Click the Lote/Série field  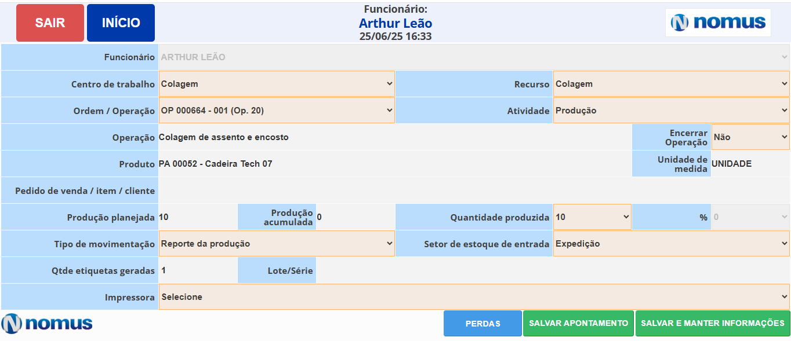pyautogui.click(x=553, y=270)
